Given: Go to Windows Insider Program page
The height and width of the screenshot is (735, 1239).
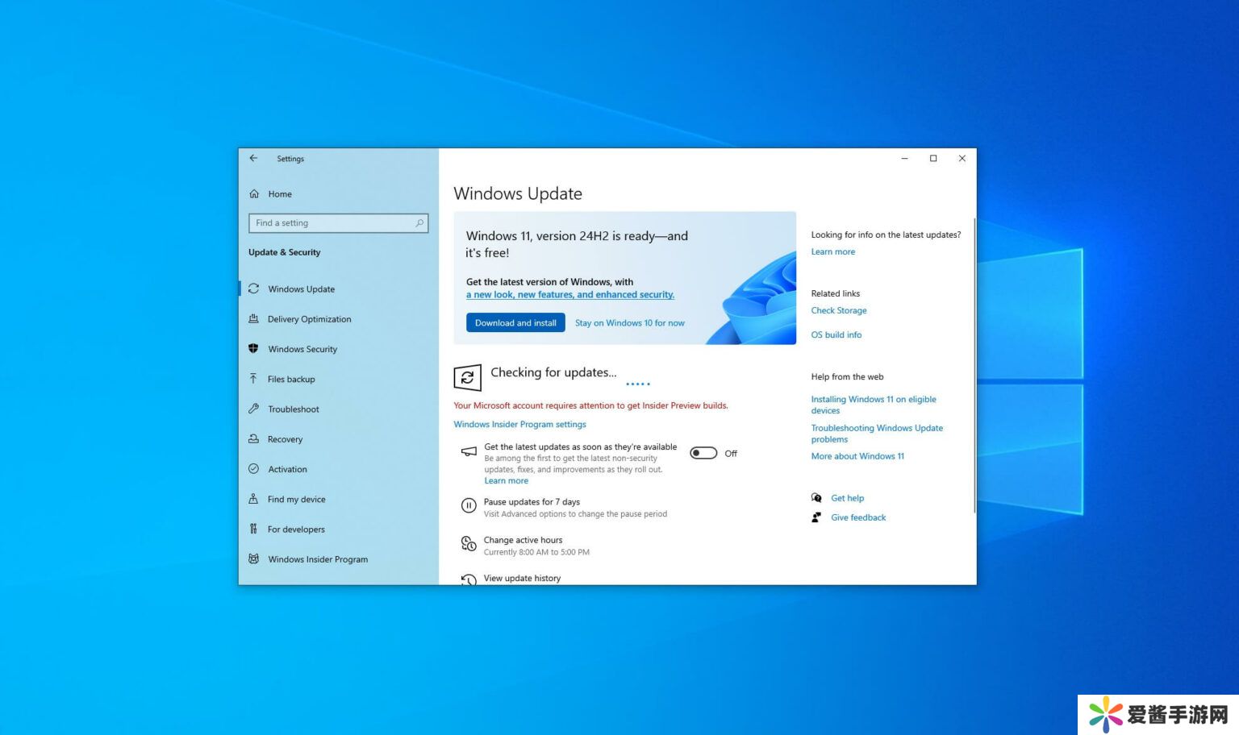Looking at the screenshot, I should coord(318,559).
